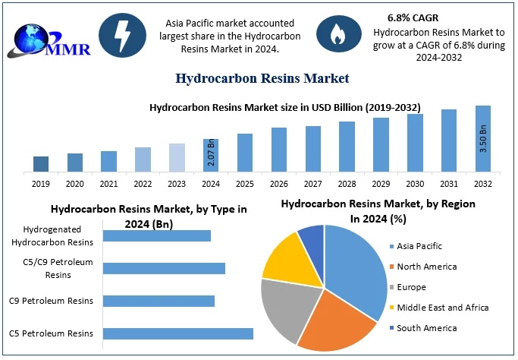Select the 2028 market size bar
518x360 pixels.
pos(347,147)
